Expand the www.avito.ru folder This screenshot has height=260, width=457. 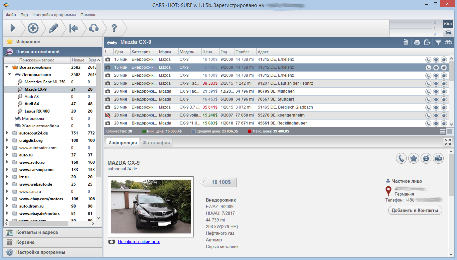click(x=7, y=162)
